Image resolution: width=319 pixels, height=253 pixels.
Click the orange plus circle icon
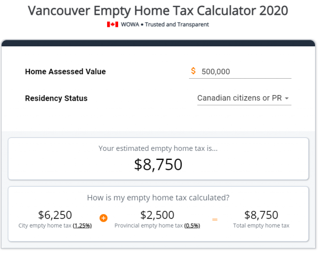pyautogui.click(x=104, y=218)
